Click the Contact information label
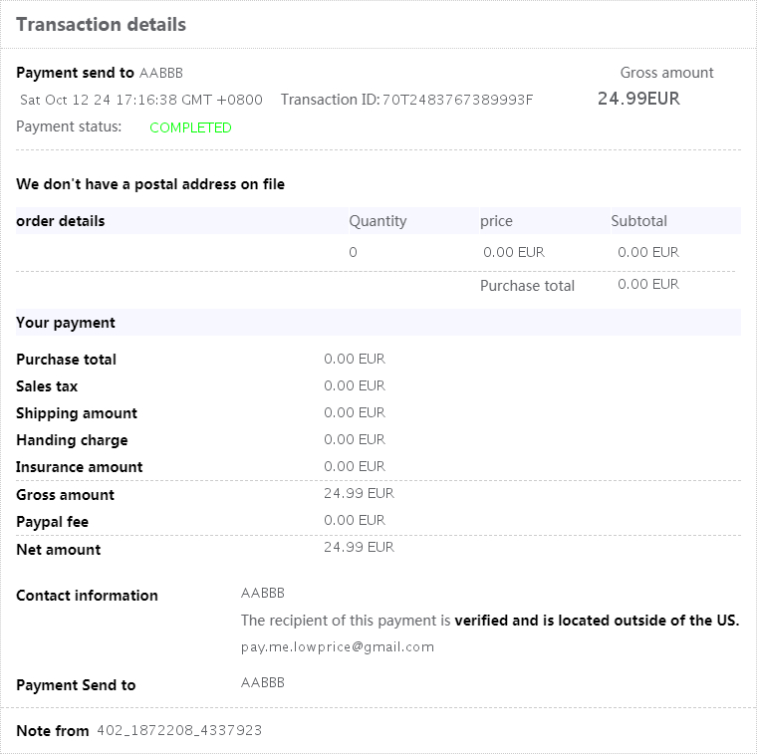This screenshot has width=757, height=754. 87,596
